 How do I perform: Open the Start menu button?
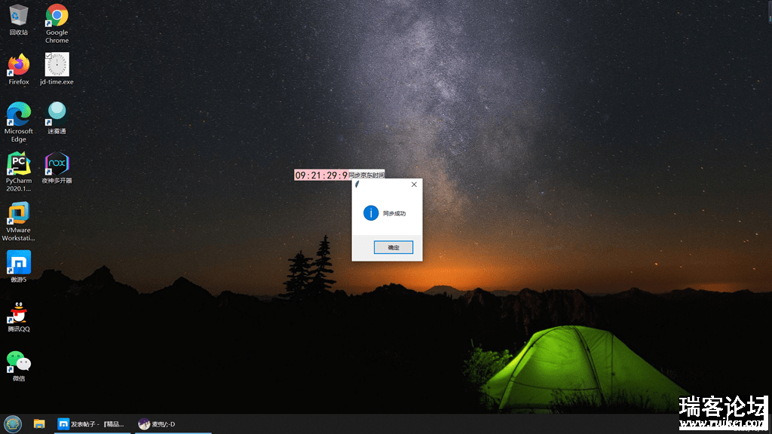click(x=12, y=423)
